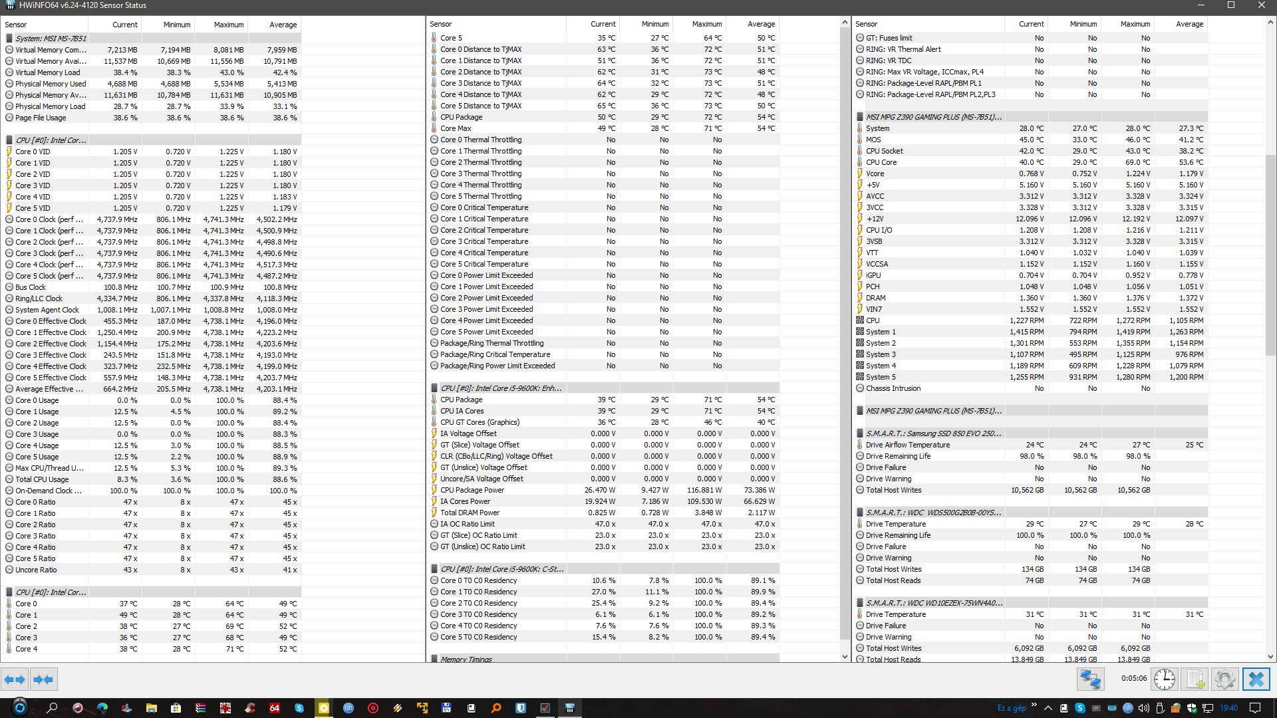Open sensor settings gear icon

pyautogui.click(x=1225, y=679)
